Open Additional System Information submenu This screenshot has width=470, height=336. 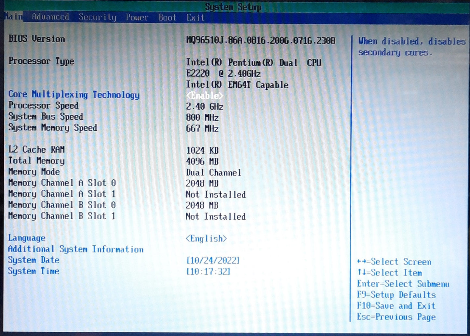pos(75,249)
